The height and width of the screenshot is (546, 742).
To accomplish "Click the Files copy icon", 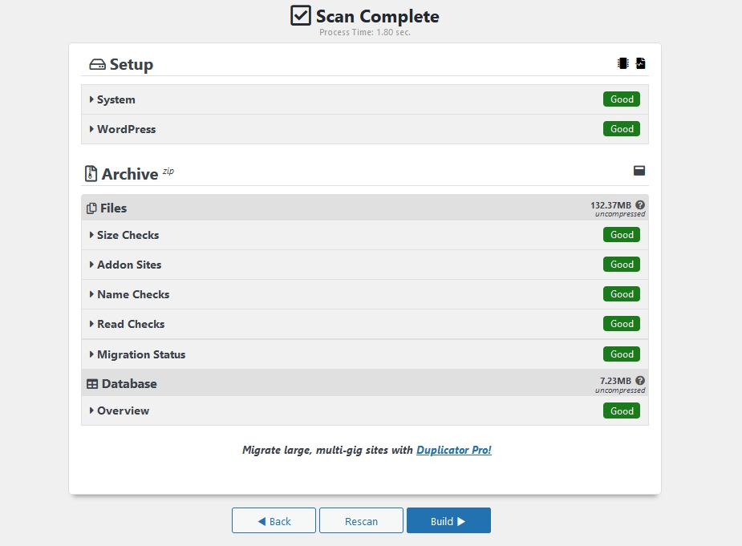I will [91, 208].
